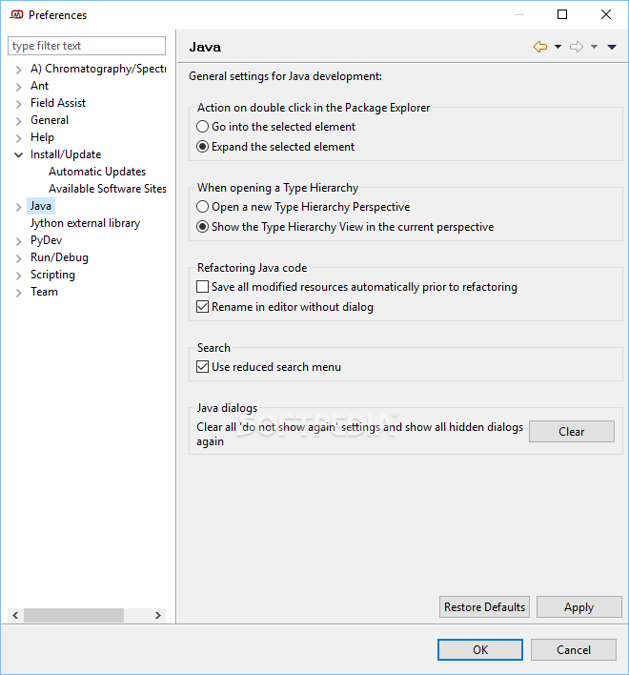Select the Help entry
629x675 pixels.
(x=42, y=137)
